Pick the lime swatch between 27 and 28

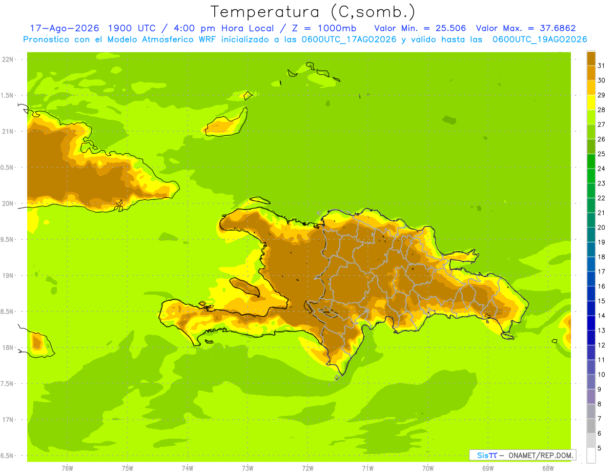pos(591,117)
